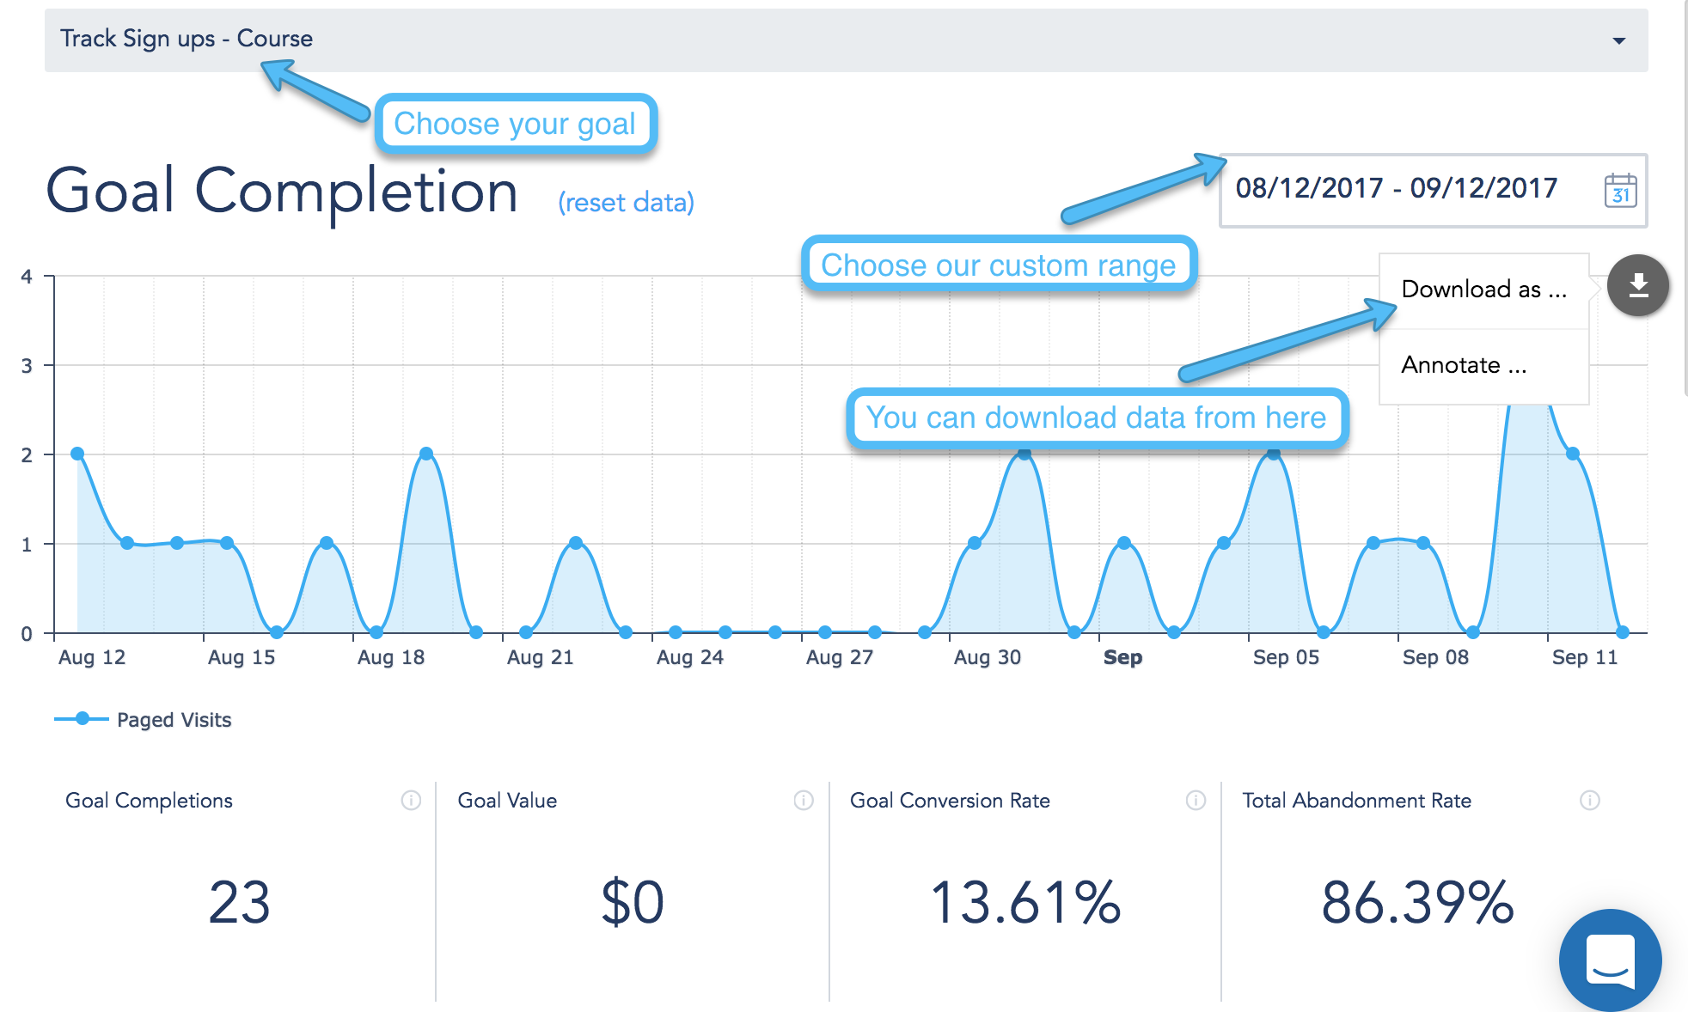The image size is (1688, 1012).
Task: Open the chat support widget
Action: pyautogui.click(x=1610, y=960)
